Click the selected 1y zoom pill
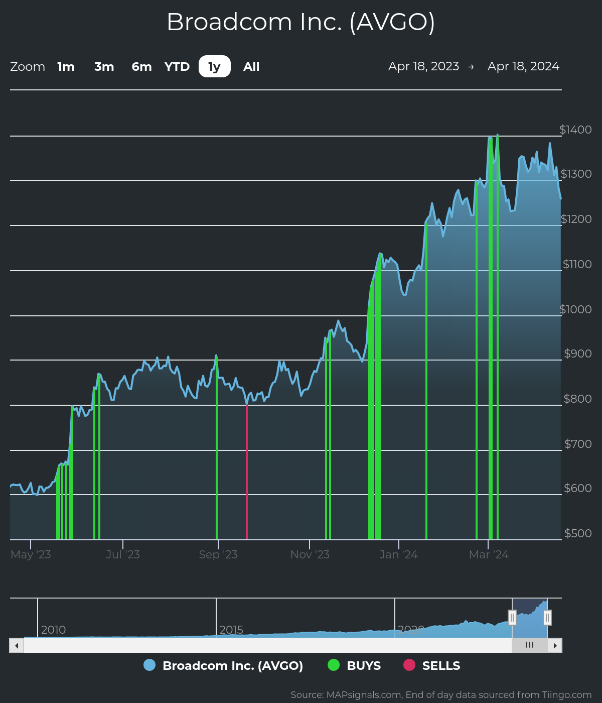 (214, 66)
